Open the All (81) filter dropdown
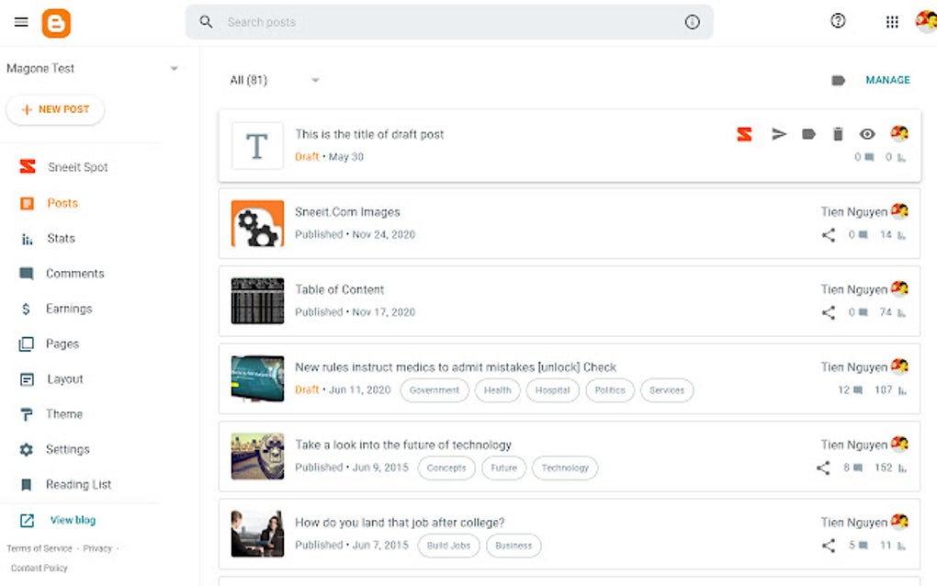This screenshot has height=586, width=937. click(315, 80)
